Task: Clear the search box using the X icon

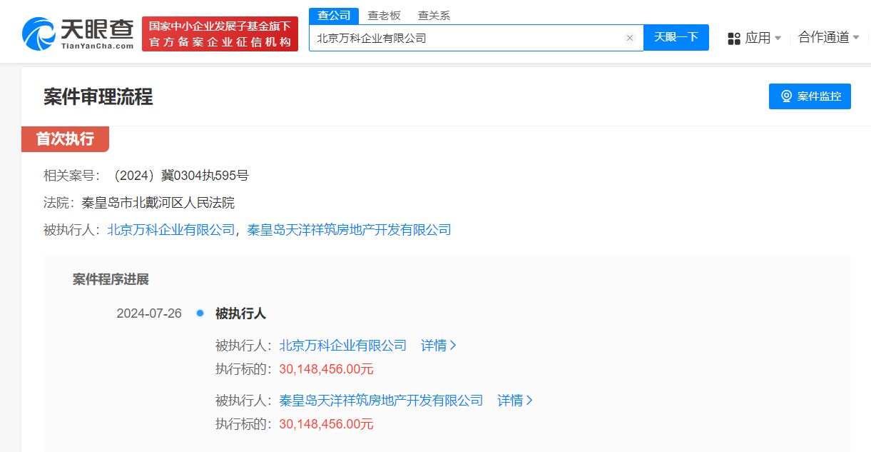Action: [629, 38]
